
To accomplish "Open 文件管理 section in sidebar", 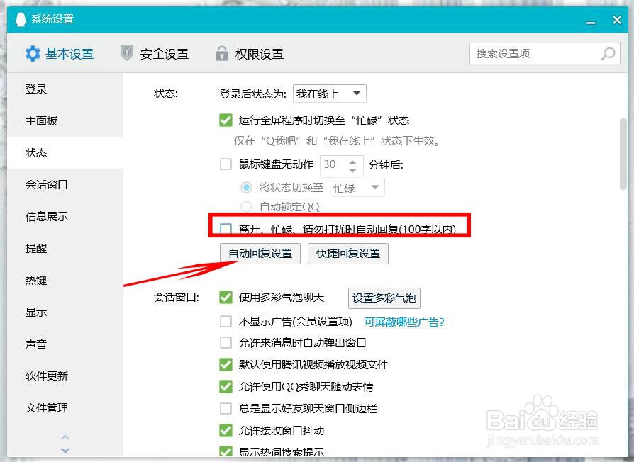I will pyautogui.click(x=65, y=408).
